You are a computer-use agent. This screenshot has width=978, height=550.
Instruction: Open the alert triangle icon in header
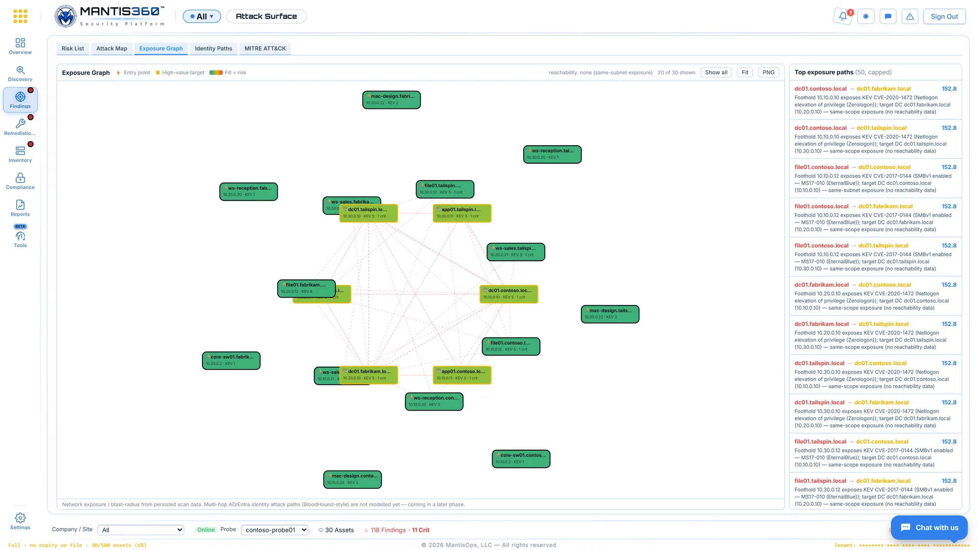tap(910, 16)
